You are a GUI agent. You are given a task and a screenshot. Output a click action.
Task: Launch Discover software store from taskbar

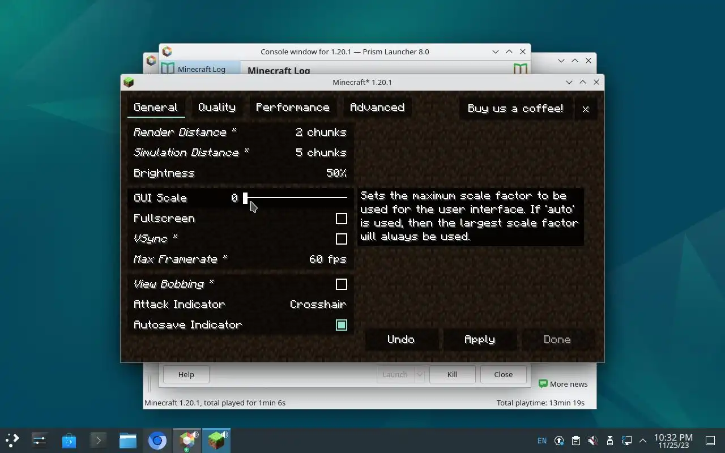69,440
